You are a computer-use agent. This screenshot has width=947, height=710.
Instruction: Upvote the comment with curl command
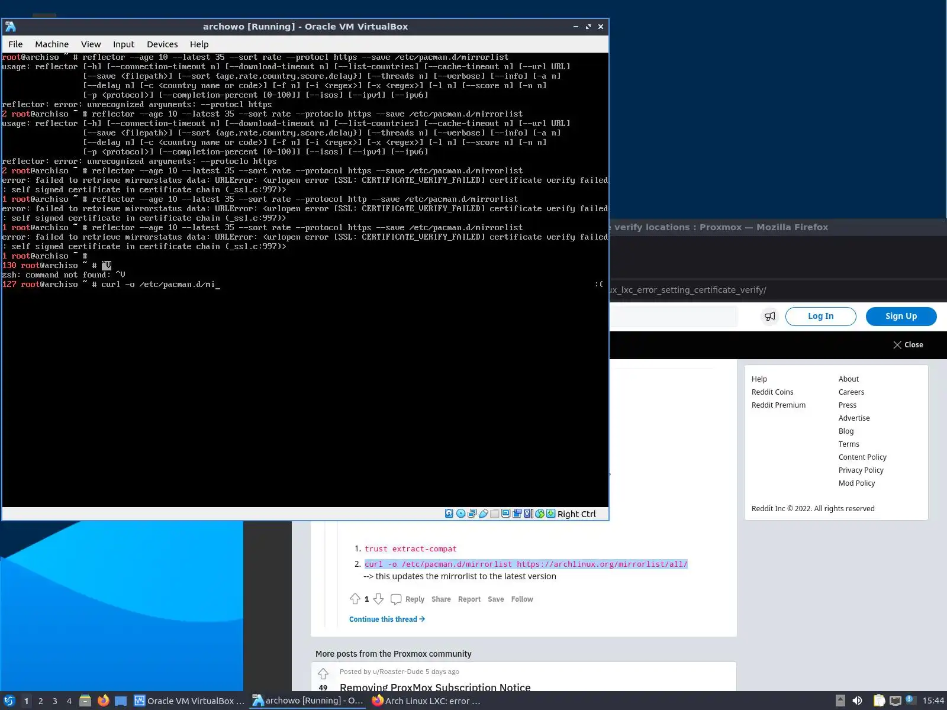point(355,599)
